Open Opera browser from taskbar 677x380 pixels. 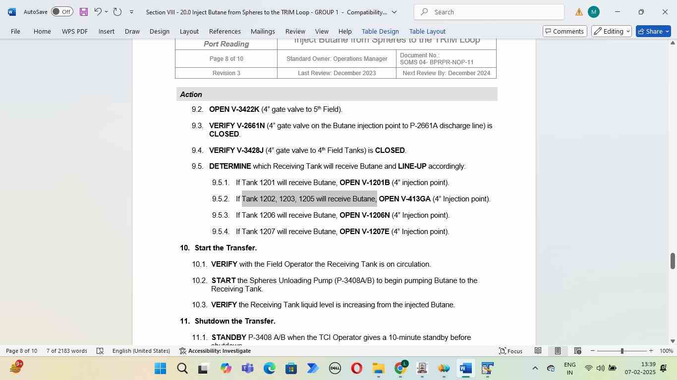pos(356,369)
